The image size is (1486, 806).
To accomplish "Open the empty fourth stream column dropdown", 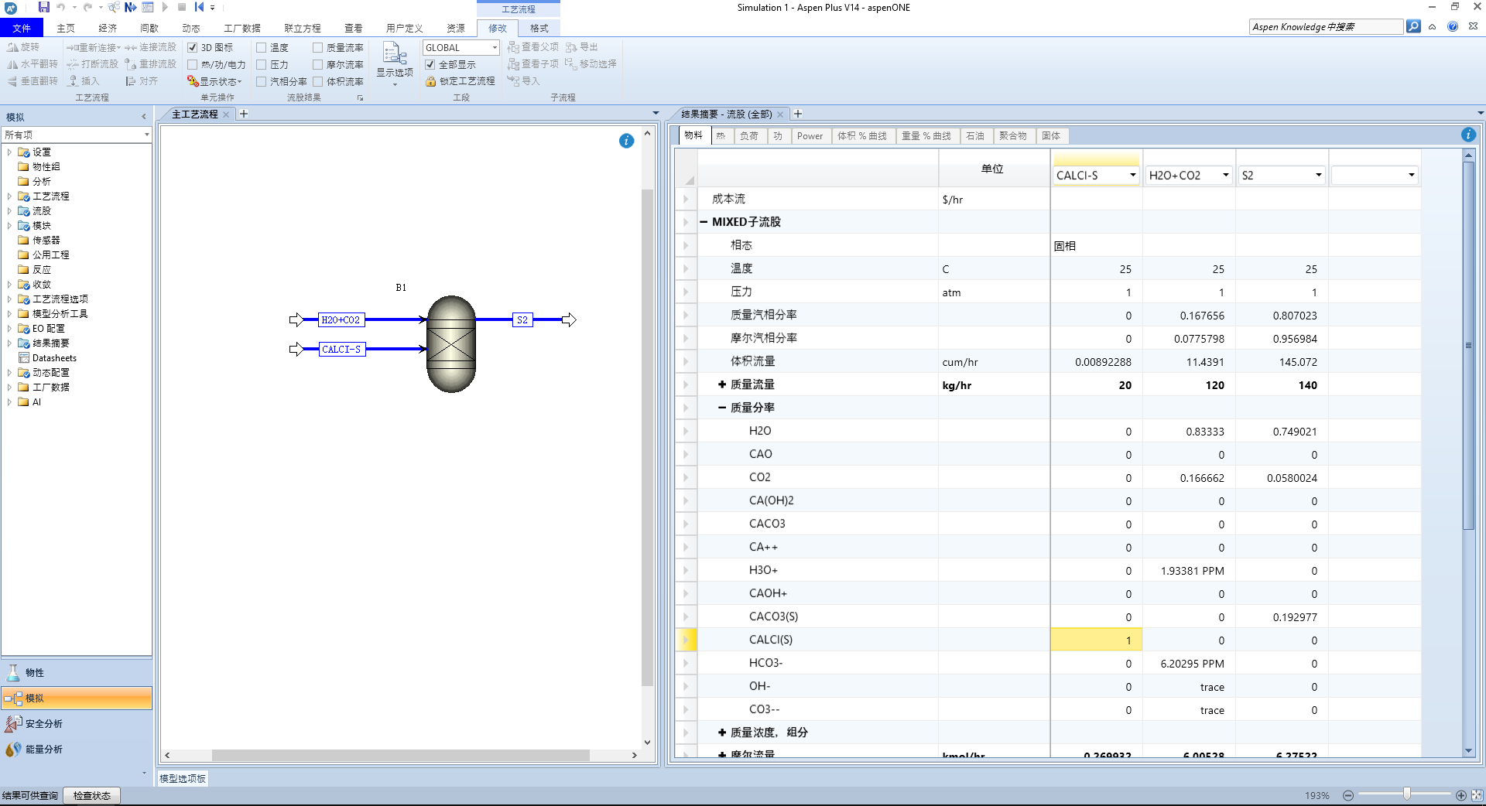I will [x=1411, y=176].
